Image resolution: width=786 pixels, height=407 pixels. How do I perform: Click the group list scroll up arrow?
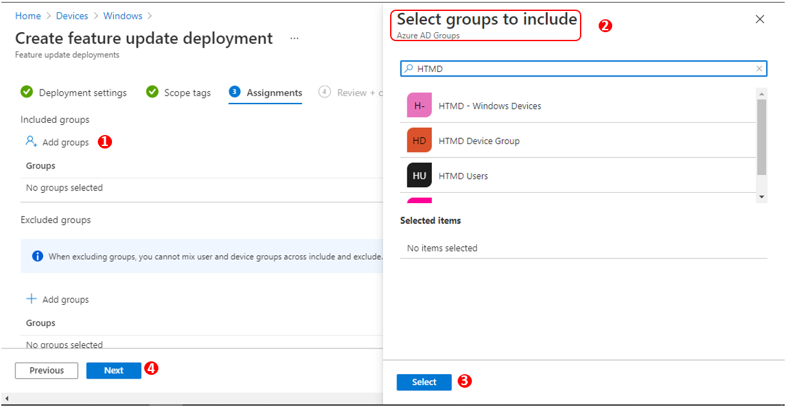point(762,93)
